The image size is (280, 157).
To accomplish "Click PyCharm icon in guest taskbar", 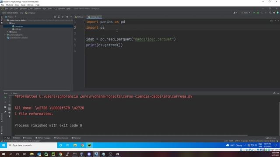I will [89, 145].
